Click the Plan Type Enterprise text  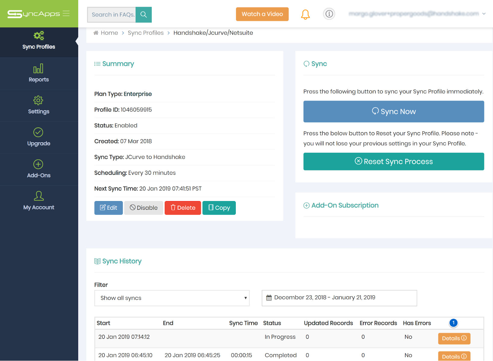pyautogui.click(x=123, y=94)
